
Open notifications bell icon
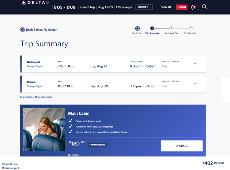point(193,7)
